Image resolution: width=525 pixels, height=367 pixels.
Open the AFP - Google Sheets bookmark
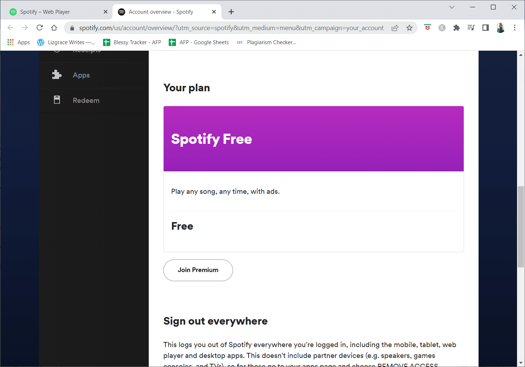tap(198, 42)
